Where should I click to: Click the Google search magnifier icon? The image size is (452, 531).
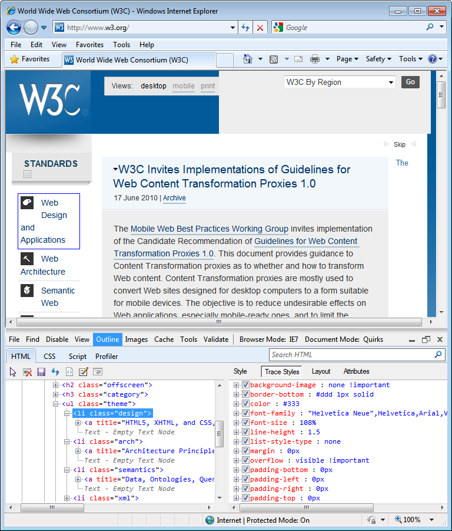tap(430, 27)
